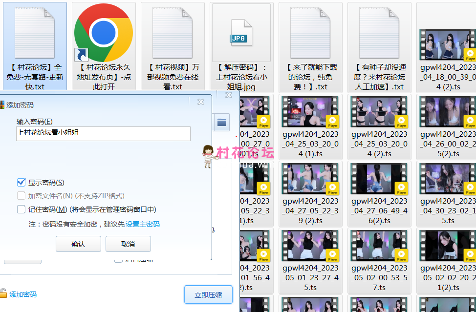Click file name gpwl4204_2023_05_01_23_27_45.ts text
Viewport: 476px width, 312px height.
tap(310, 277)
